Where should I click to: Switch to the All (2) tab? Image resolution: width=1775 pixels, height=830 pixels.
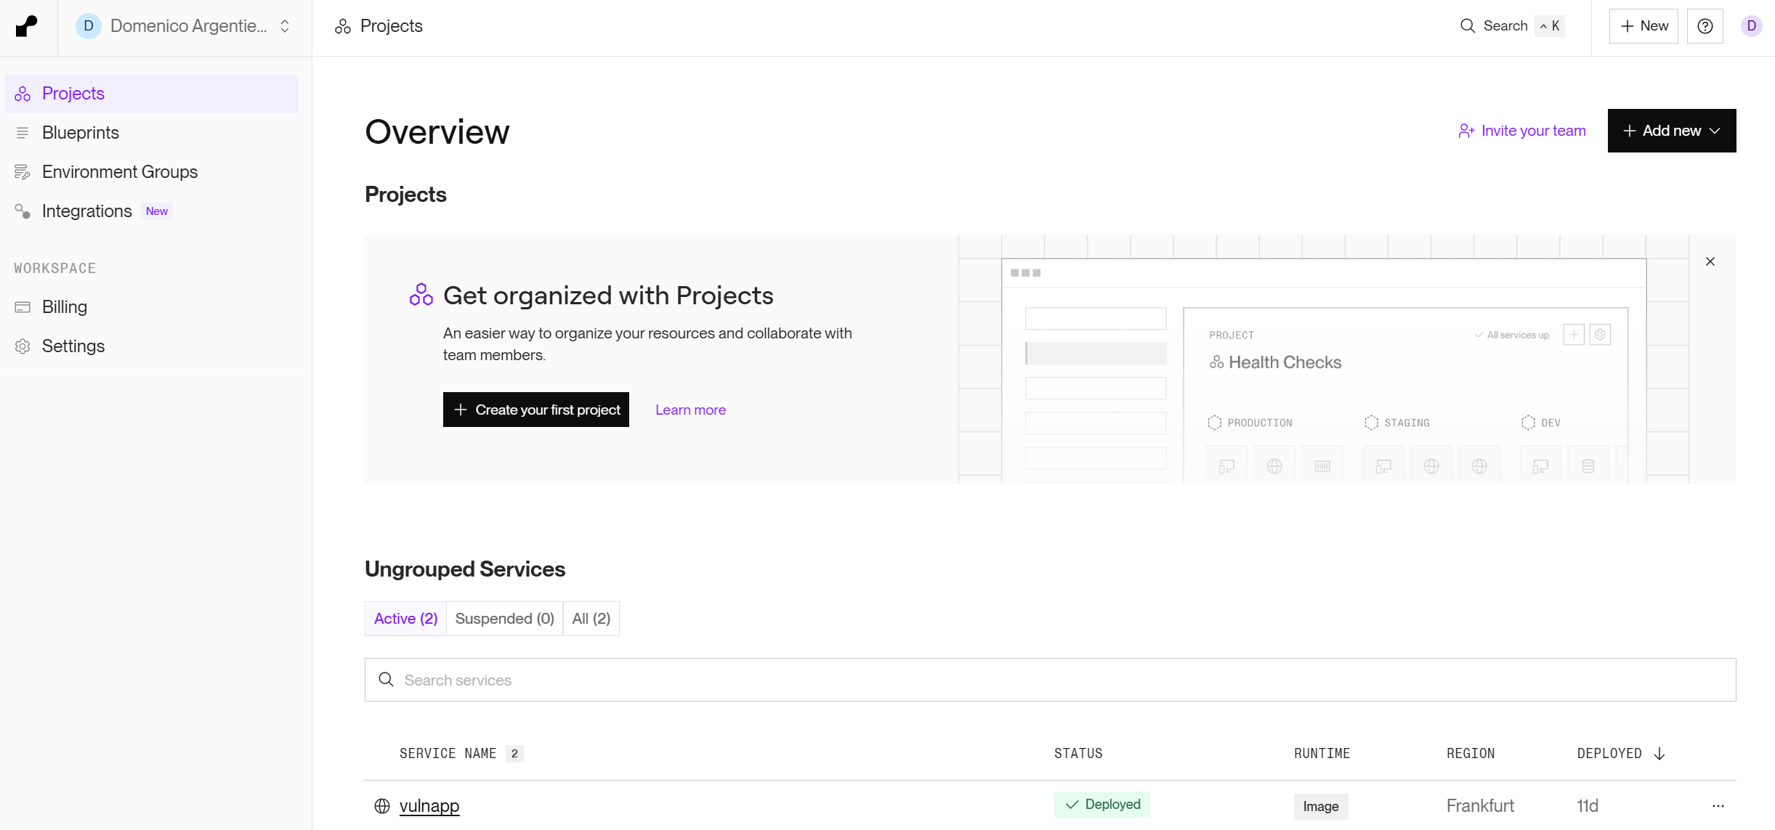591,619
